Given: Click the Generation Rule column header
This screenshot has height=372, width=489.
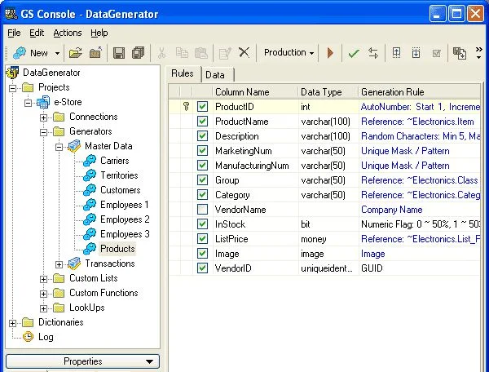Looking at the screenshot, I should tap(420, 92).
